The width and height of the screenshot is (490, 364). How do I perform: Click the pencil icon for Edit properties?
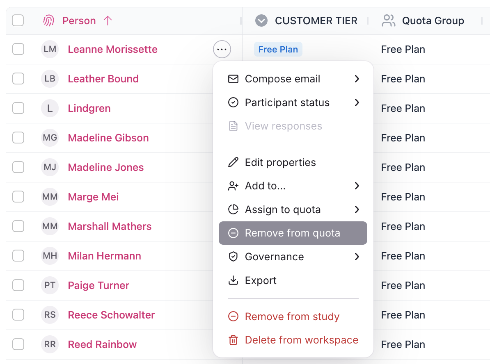[x=233, y=163]
